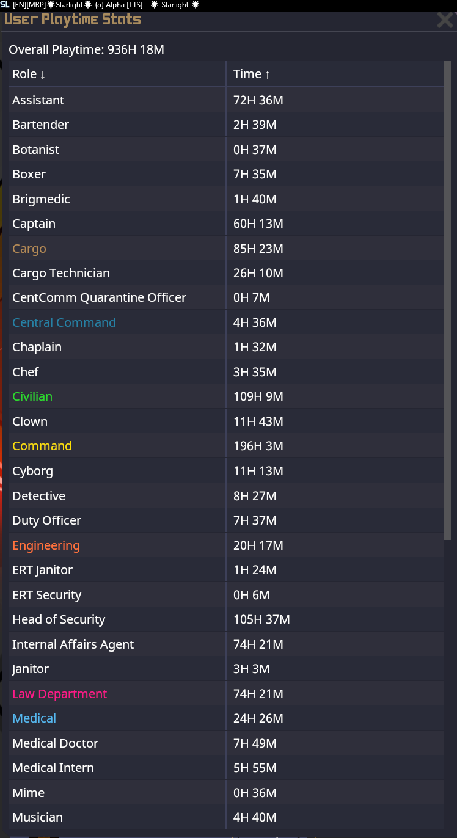The width and height of the screenshot is (457, 838).
Task: Click the scrollbar in playtime list
Action: (x=447, y=299)
